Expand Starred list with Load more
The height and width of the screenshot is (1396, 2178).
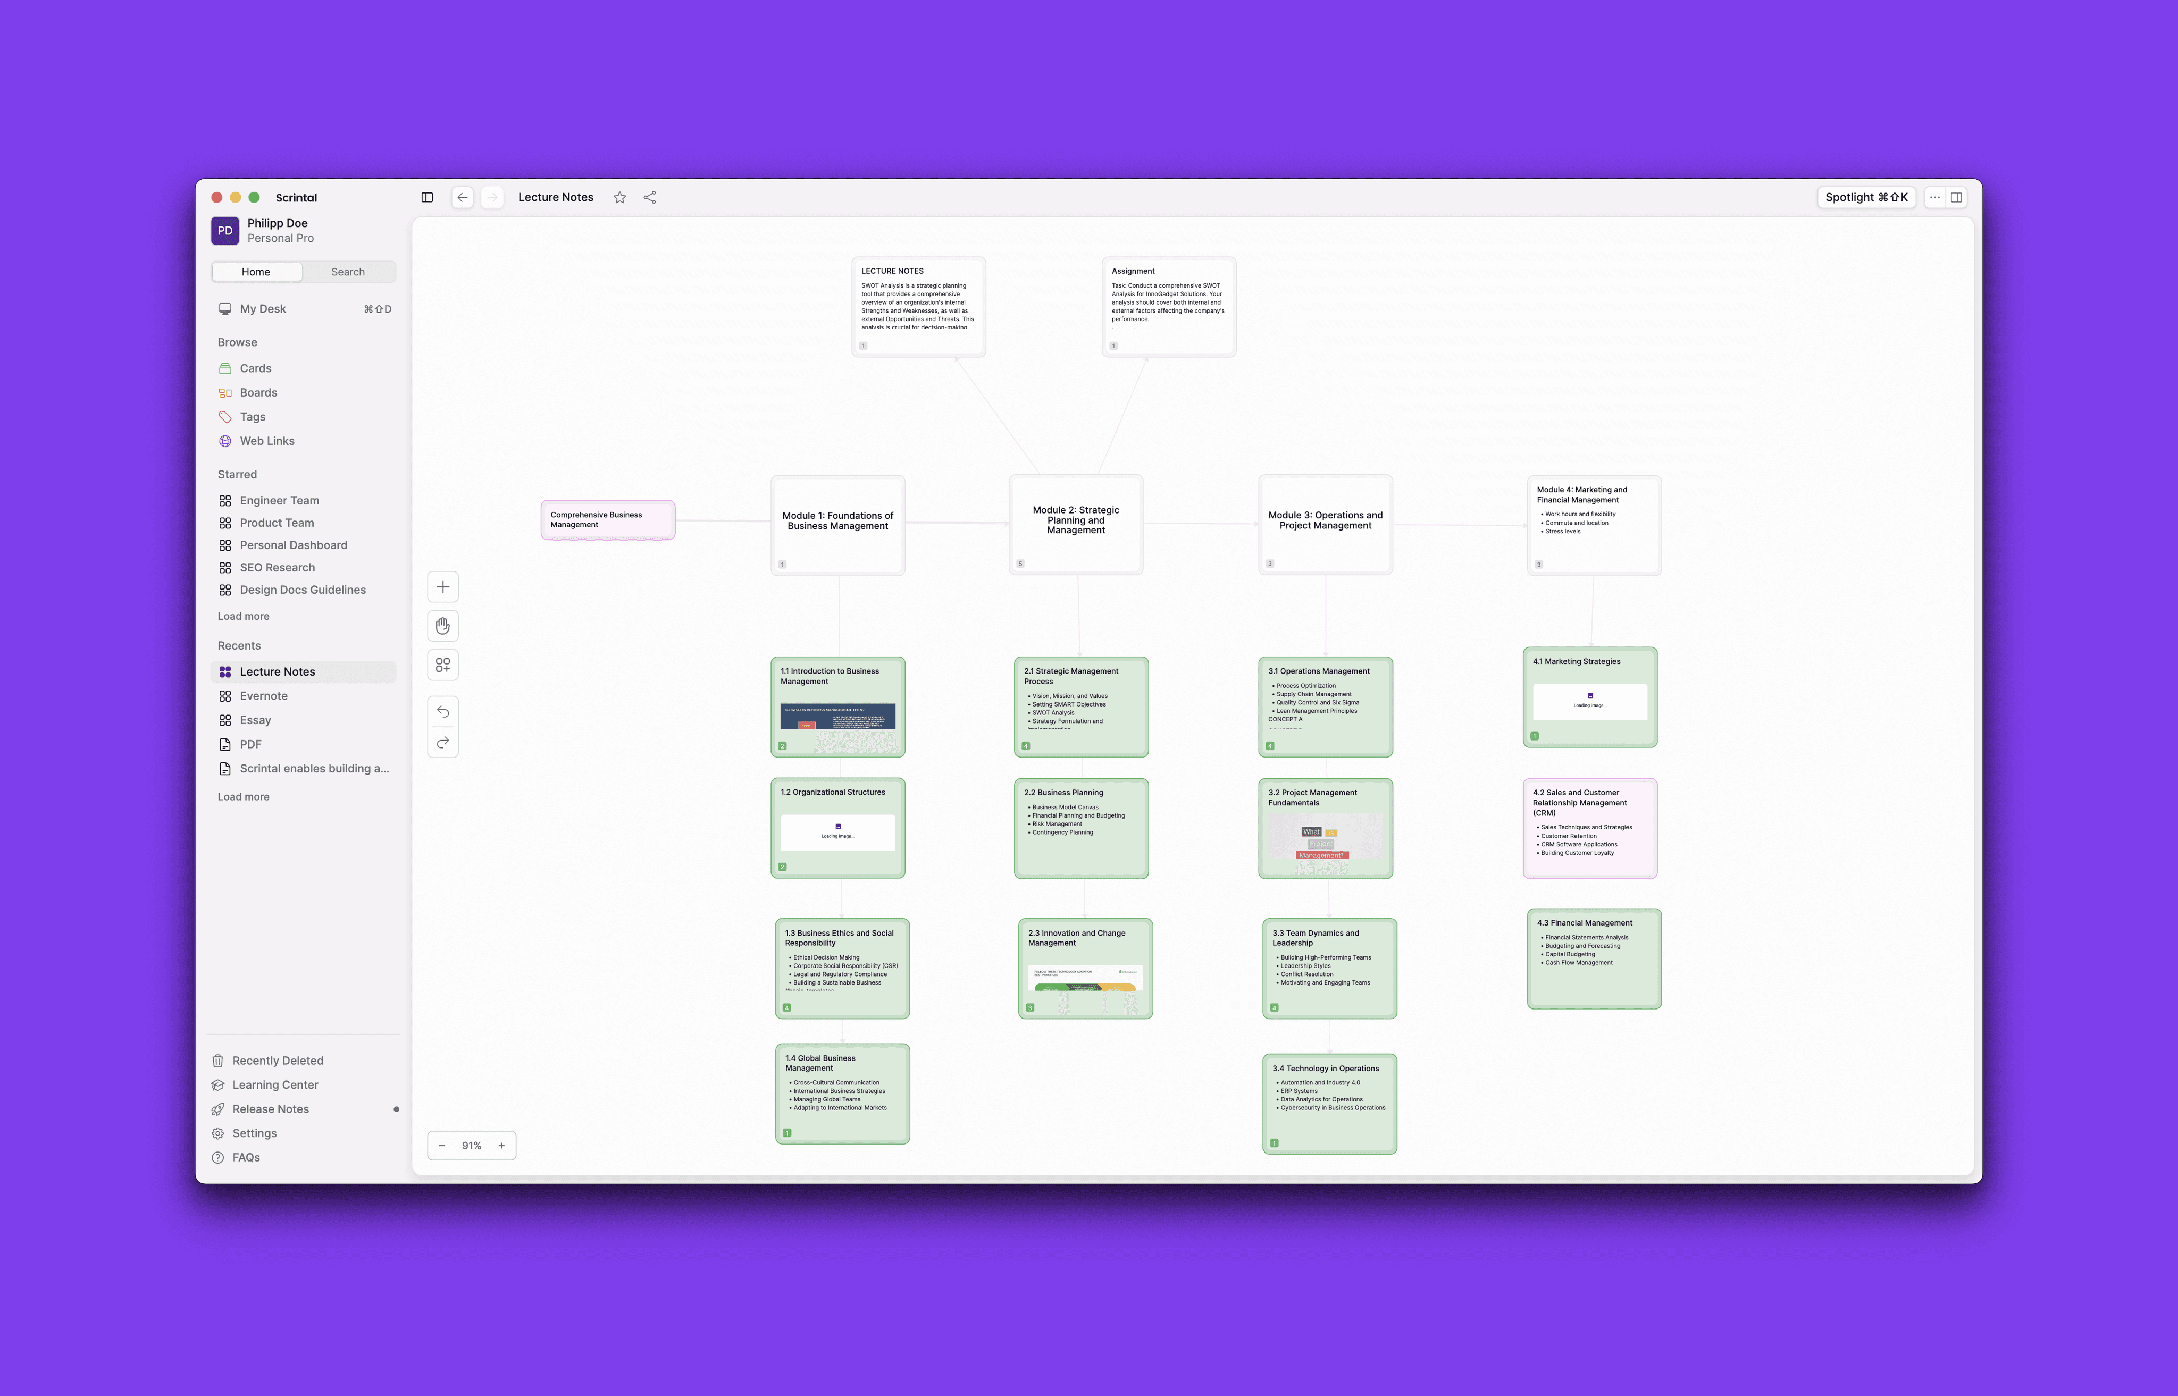pos(243,617)
